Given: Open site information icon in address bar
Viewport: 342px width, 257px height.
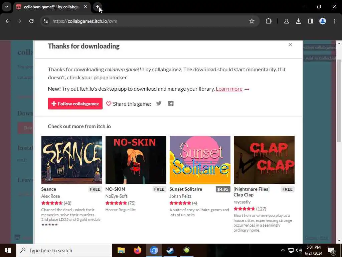Looking at the screenshot, I should click(45, 21).
